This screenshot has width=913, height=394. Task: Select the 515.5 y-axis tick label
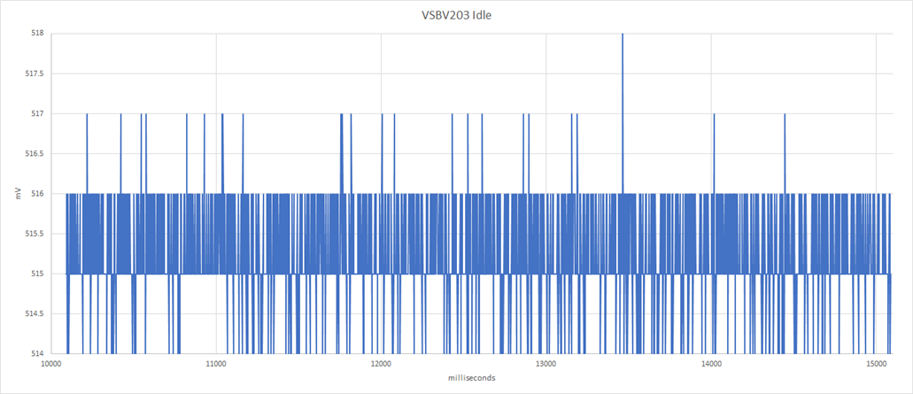click(x=36, y=234)
